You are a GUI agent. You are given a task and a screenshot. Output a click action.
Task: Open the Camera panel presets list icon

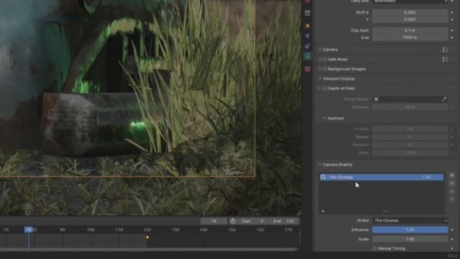click(446, 50)
